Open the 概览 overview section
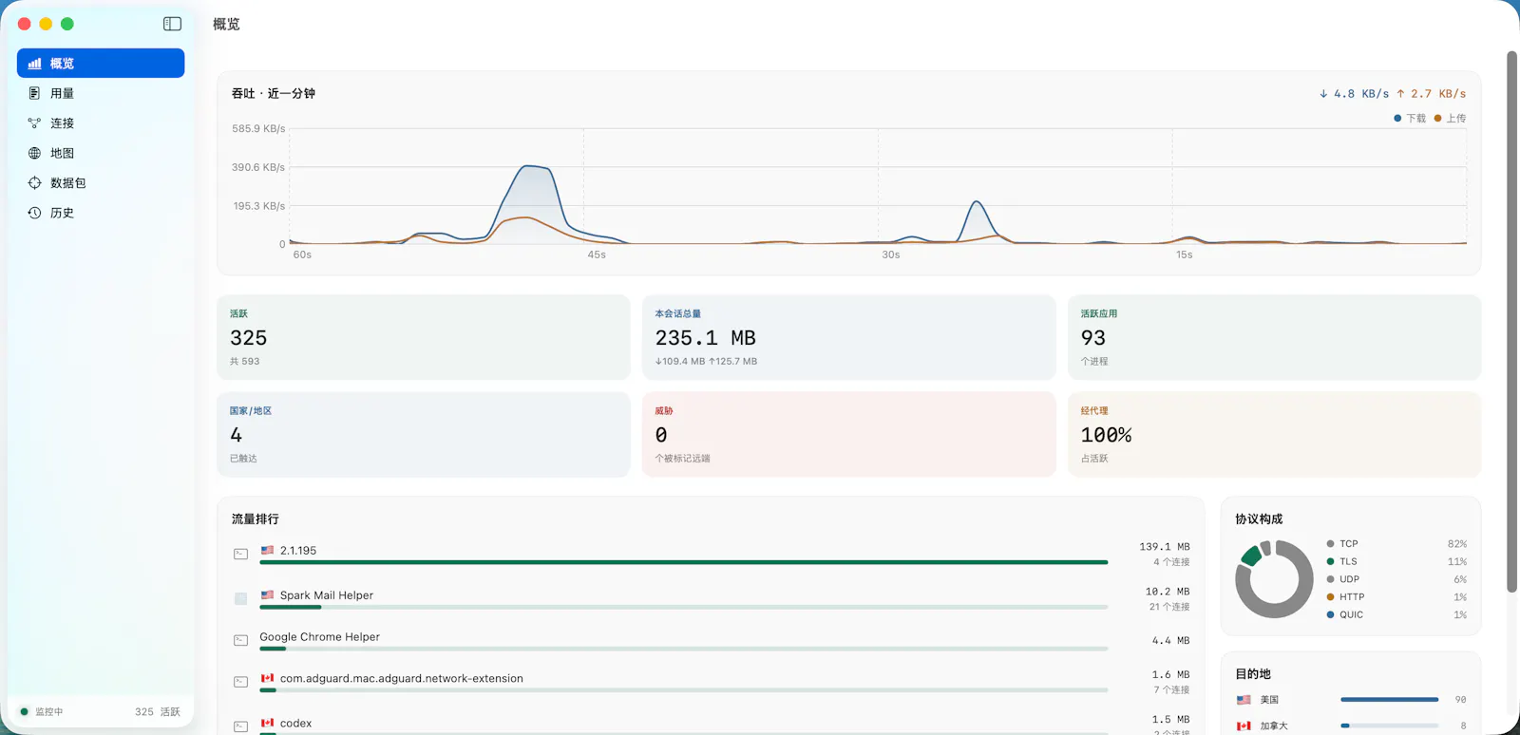Viewport: 1520px width, 735px height. [101, 64]
